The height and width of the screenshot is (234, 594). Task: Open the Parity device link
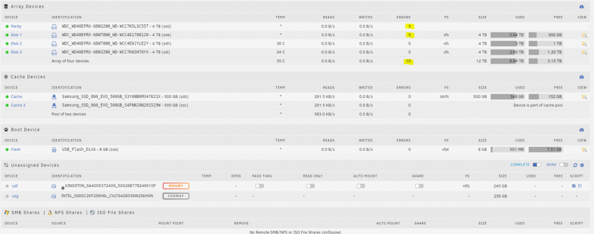[x=16, y=27]
